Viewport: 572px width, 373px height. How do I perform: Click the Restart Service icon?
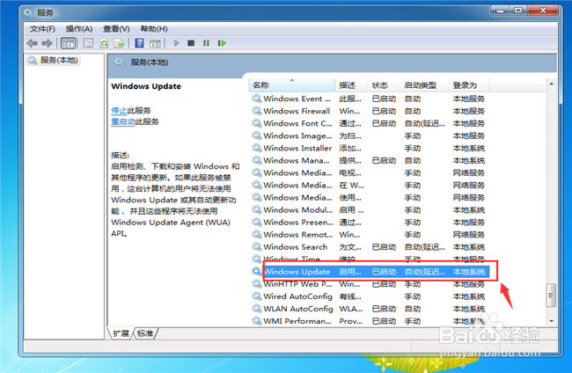(222, 43)
